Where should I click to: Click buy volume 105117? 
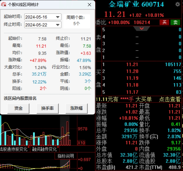pyautogui.click(x=173, y=64)
